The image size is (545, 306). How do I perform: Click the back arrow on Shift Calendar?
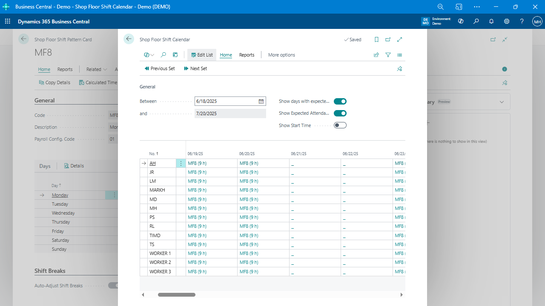(x=129, y=39)
